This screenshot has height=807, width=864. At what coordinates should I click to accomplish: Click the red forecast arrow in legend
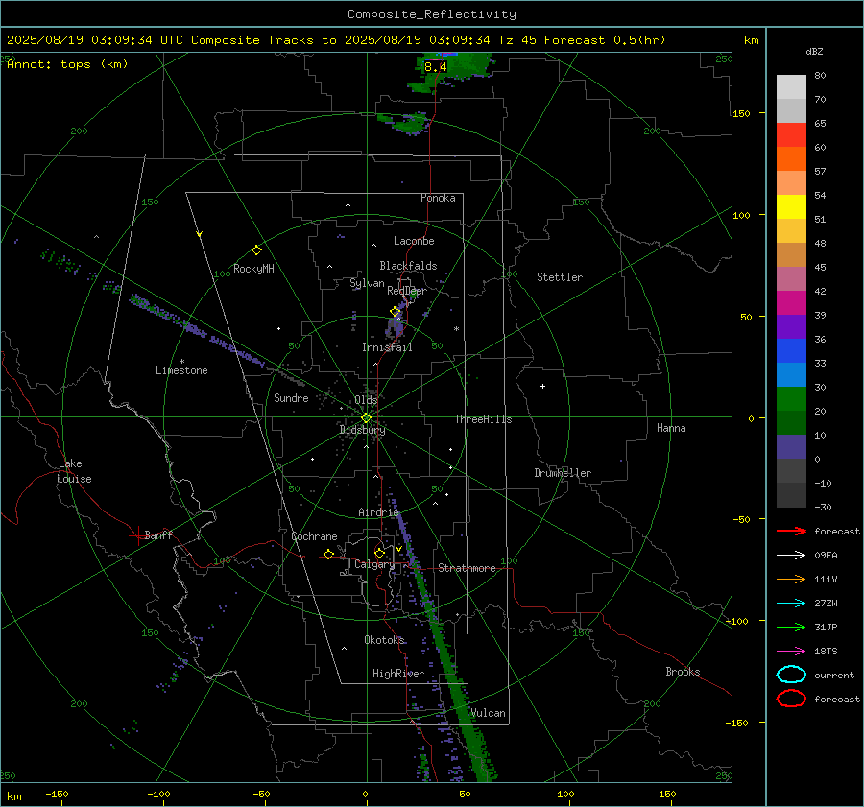pyautogui.click(x=791, y=531)
